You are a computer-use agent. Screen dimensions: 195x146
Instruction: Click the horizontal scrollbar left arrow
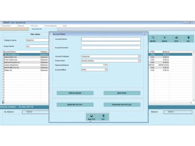click(4, 102)
